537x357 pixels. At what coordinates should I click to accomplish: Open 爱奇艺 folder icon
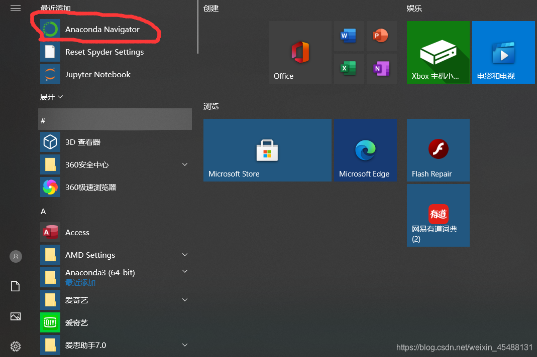point(50,300)
